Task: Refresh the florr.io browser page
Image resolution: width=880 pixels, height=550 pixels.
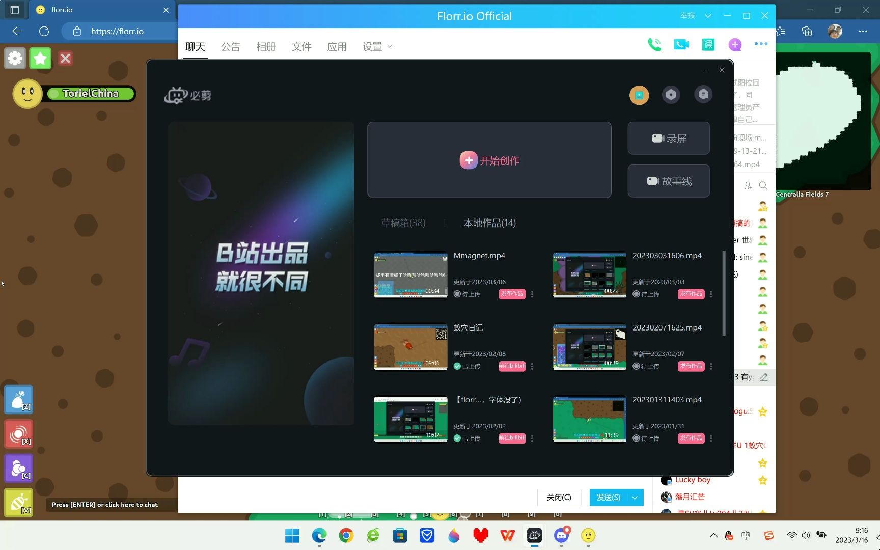Action: pyautogui.click(x=44, y=31)
